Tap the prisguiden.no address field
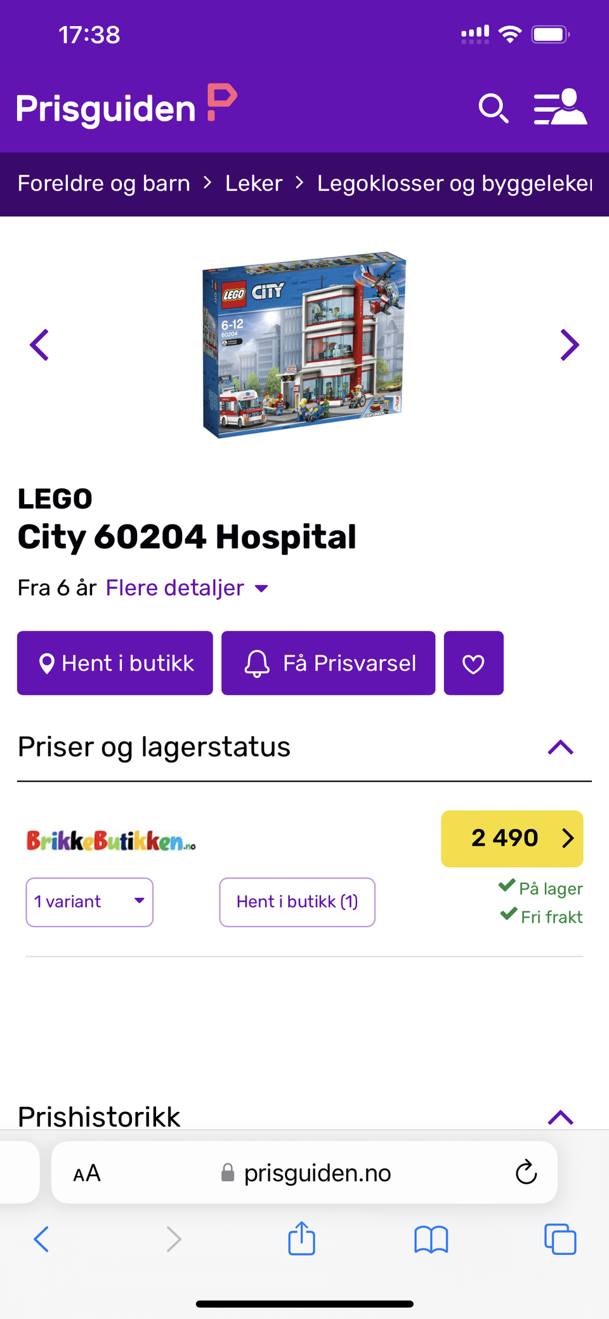 coord(304,1172)
